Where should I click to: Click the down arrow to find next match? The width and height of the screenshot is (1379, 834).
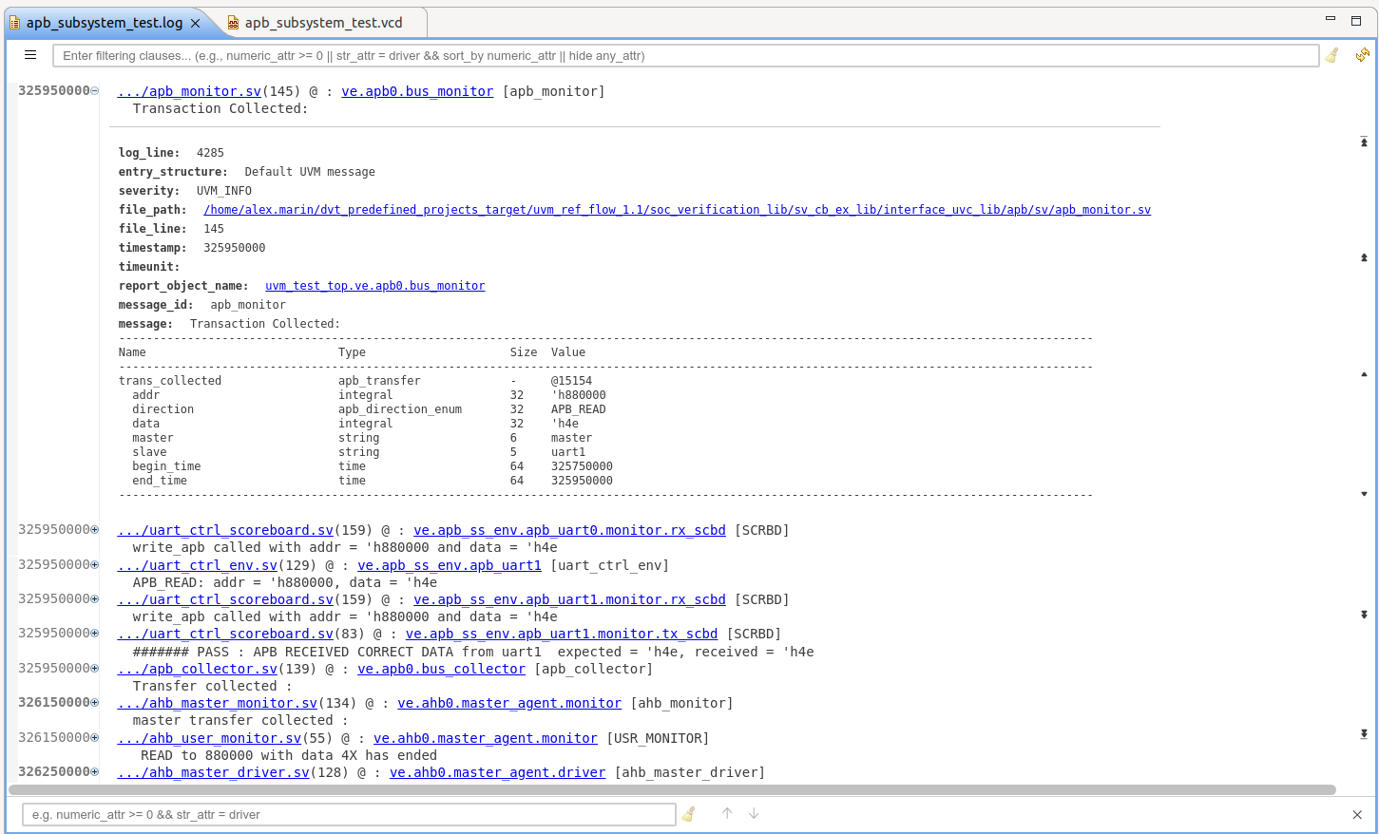[x=753, y=814]
